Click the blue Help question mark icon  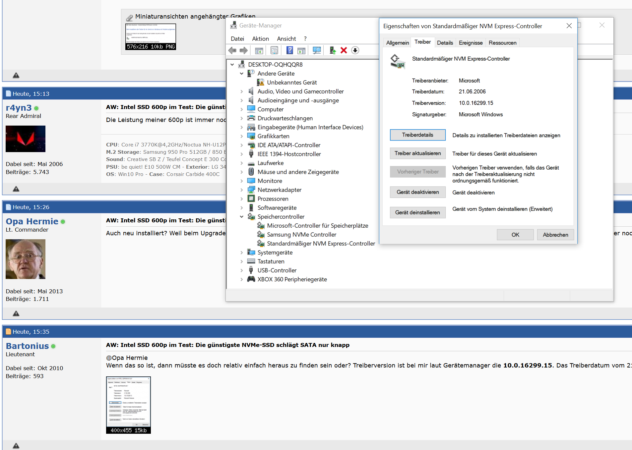pos(289,50)
